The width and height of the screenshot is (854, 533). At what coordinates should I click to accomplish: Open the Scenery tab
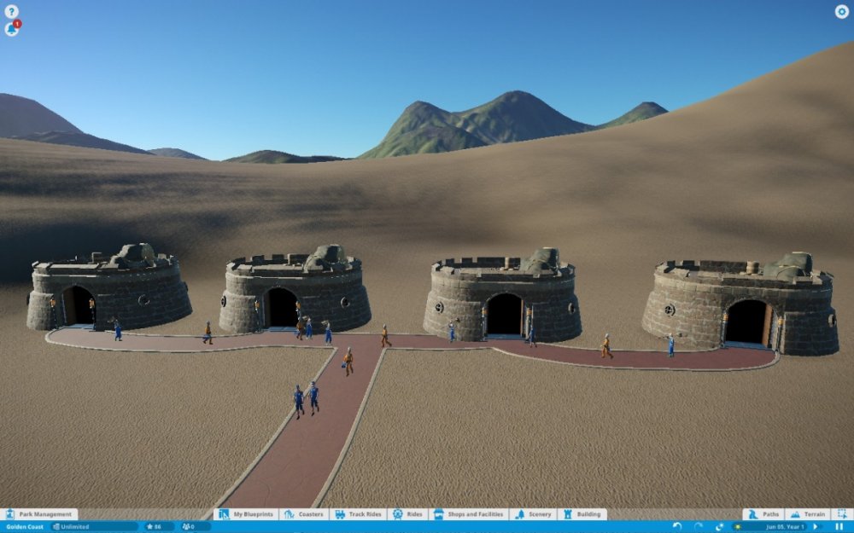point(533,514)
